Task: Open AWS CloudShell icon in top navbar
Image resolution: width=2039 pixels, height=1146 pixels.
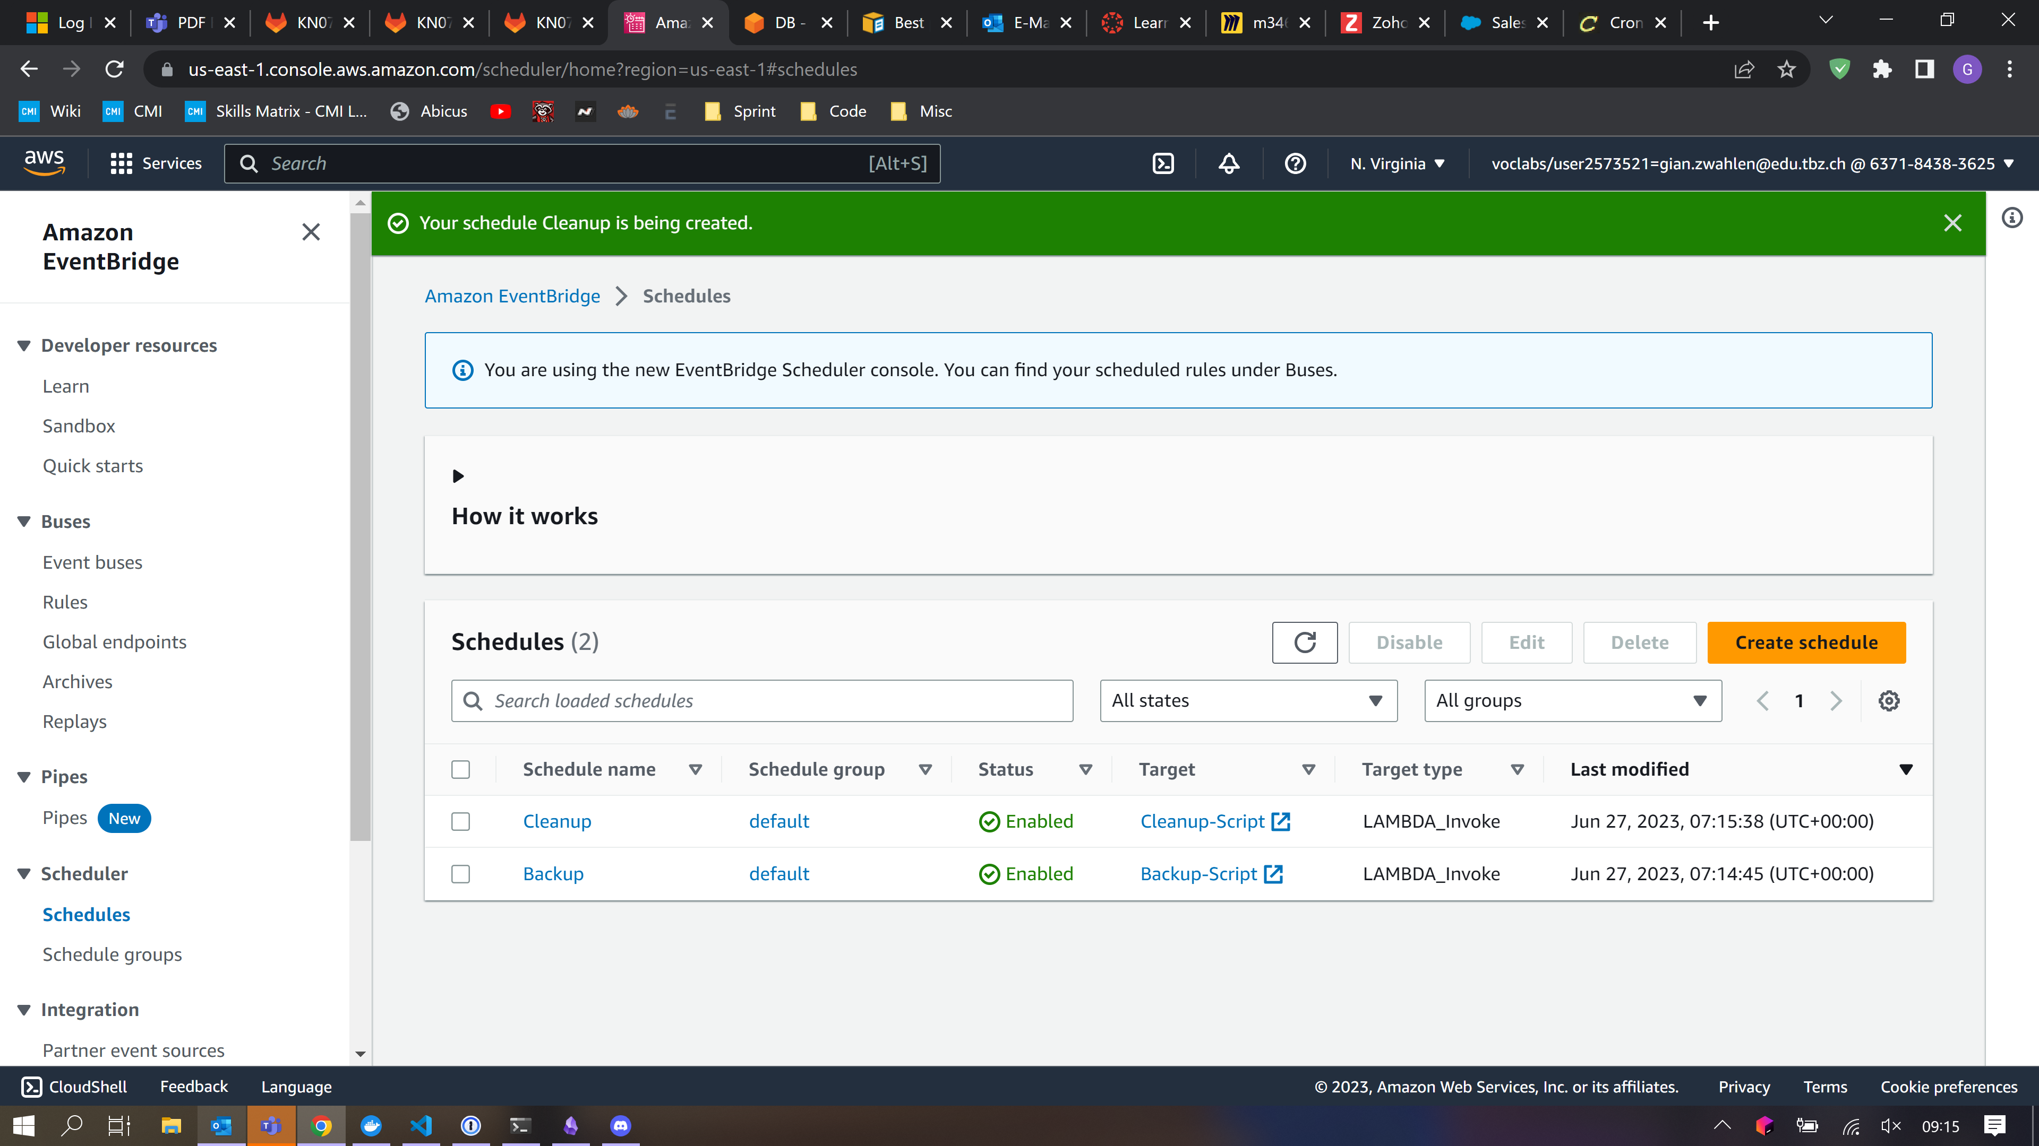Action: click(1163, 164)
